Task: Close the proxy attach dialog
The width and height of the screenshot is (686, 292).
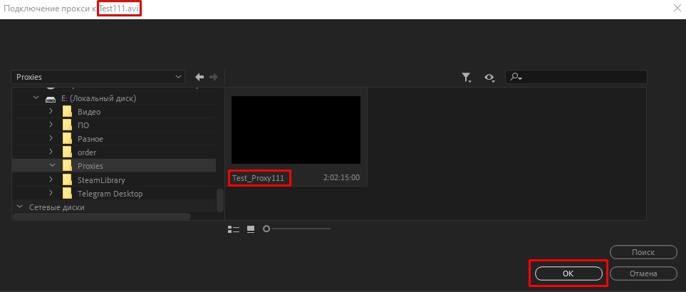Action: [676, 9]
